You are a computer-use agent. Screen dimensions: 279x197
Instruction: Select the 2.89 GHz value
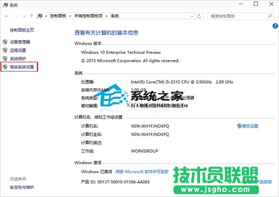pos(225,82)
